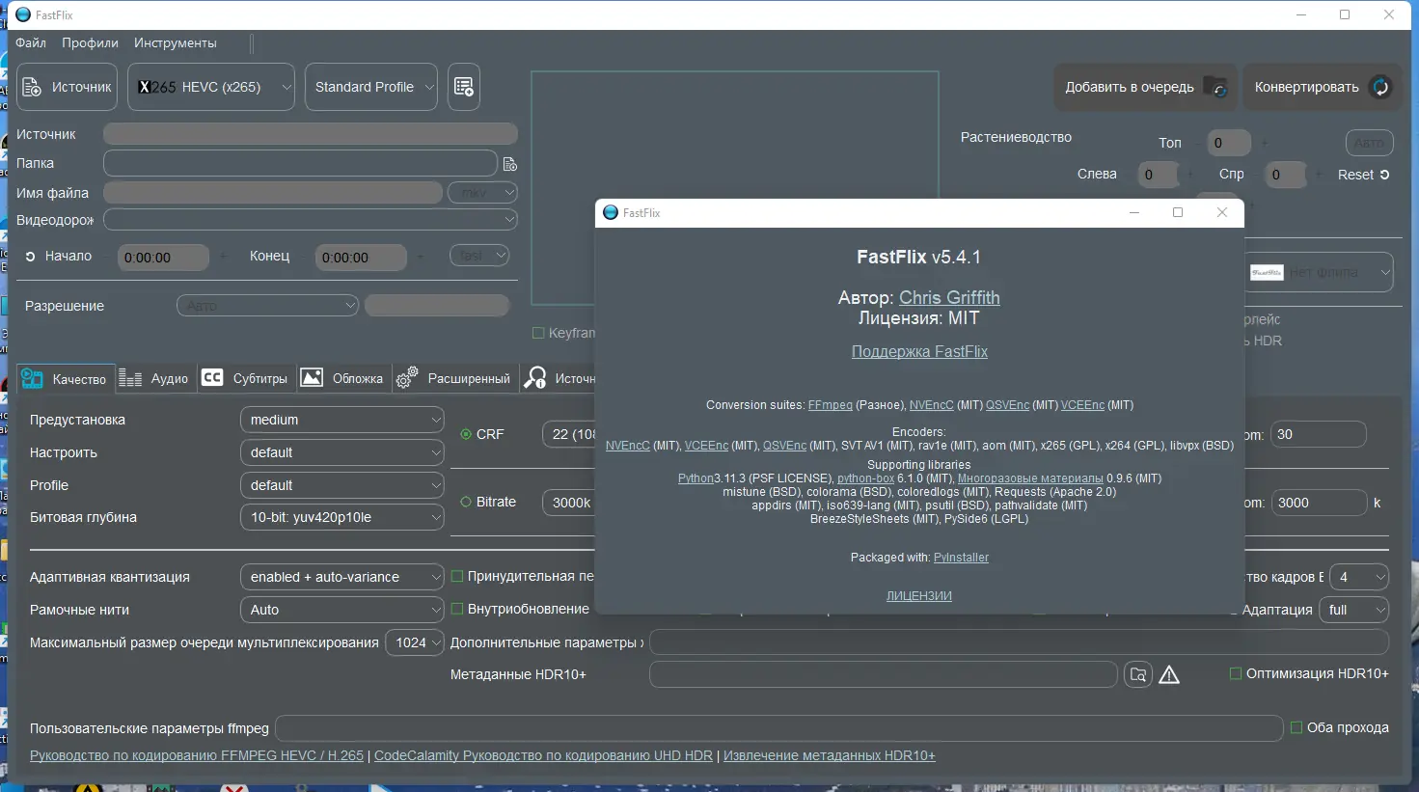Click the Метаданные HDR10+ path field
The image size is (1419, 792).
tap(884, 674)
